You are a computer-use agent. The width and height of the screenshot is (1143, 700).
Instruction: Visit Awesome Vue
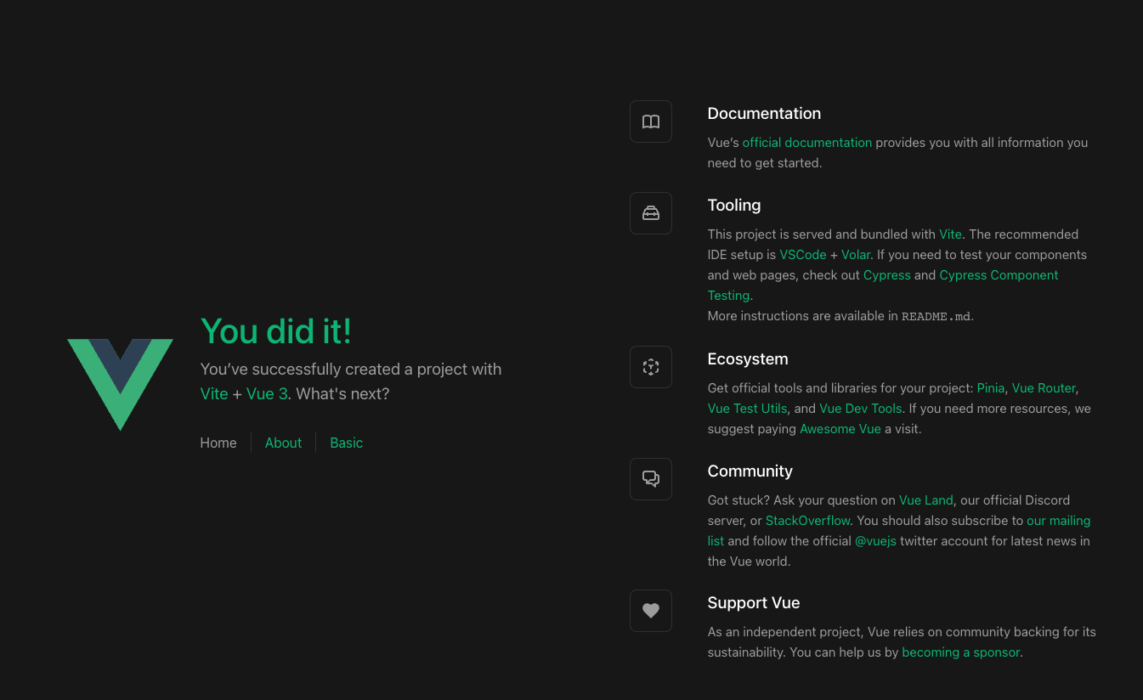(x=840, y=428)
